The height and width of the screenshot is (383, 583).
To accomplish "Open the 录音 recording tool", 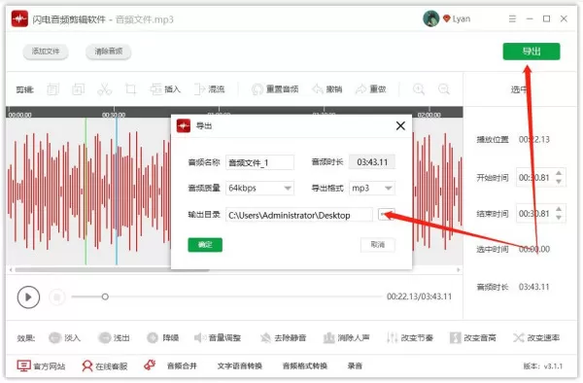I will (x=355, y=366).
